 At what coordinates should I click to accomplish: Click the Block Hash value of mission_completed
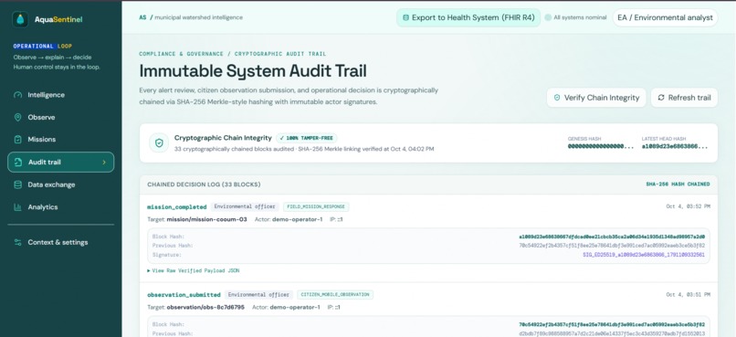click(612, 237)
